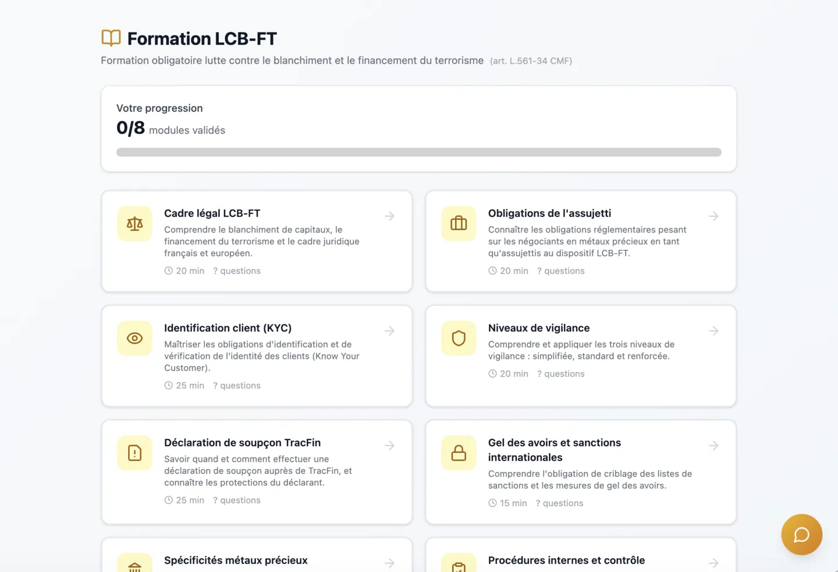Click the Votre progression label

pyautogui.click(x=159, y=108)
